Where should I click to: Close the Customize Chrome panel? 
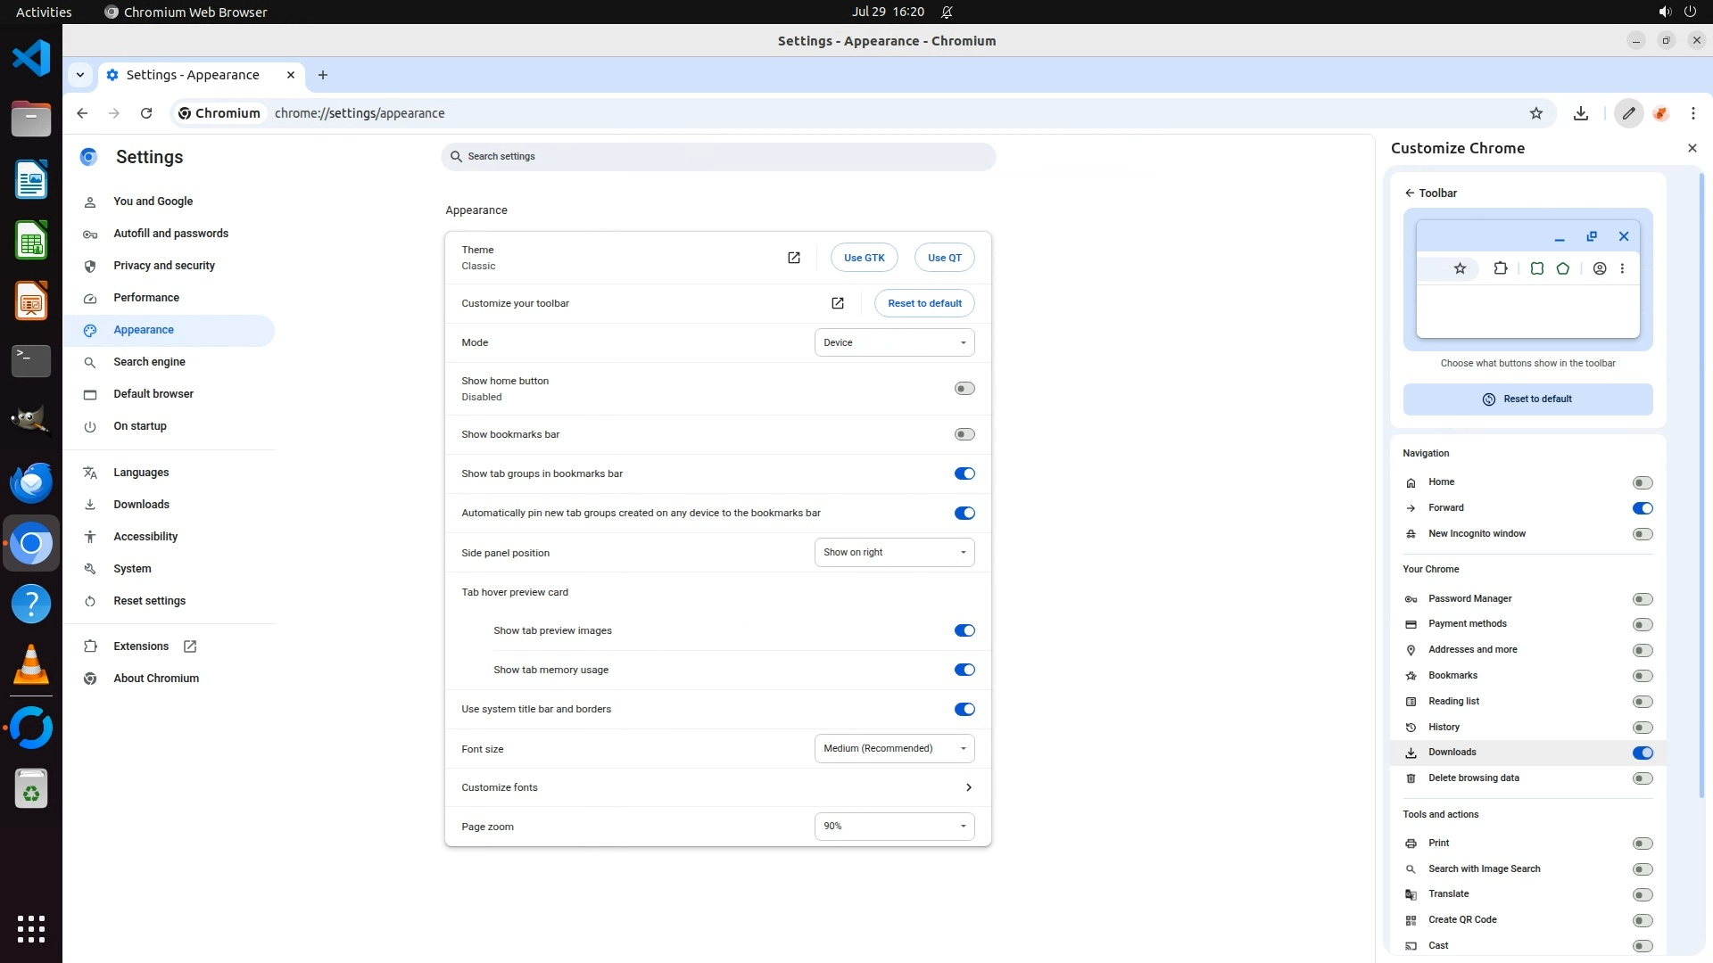point(1692,148)
